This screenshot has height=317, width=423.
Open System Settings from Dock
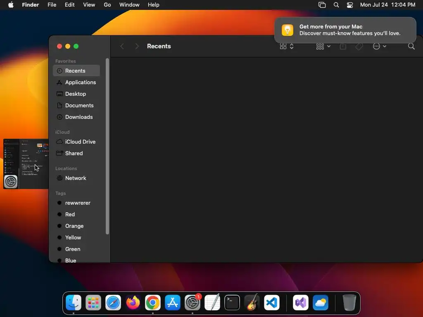tap(192, 303)
